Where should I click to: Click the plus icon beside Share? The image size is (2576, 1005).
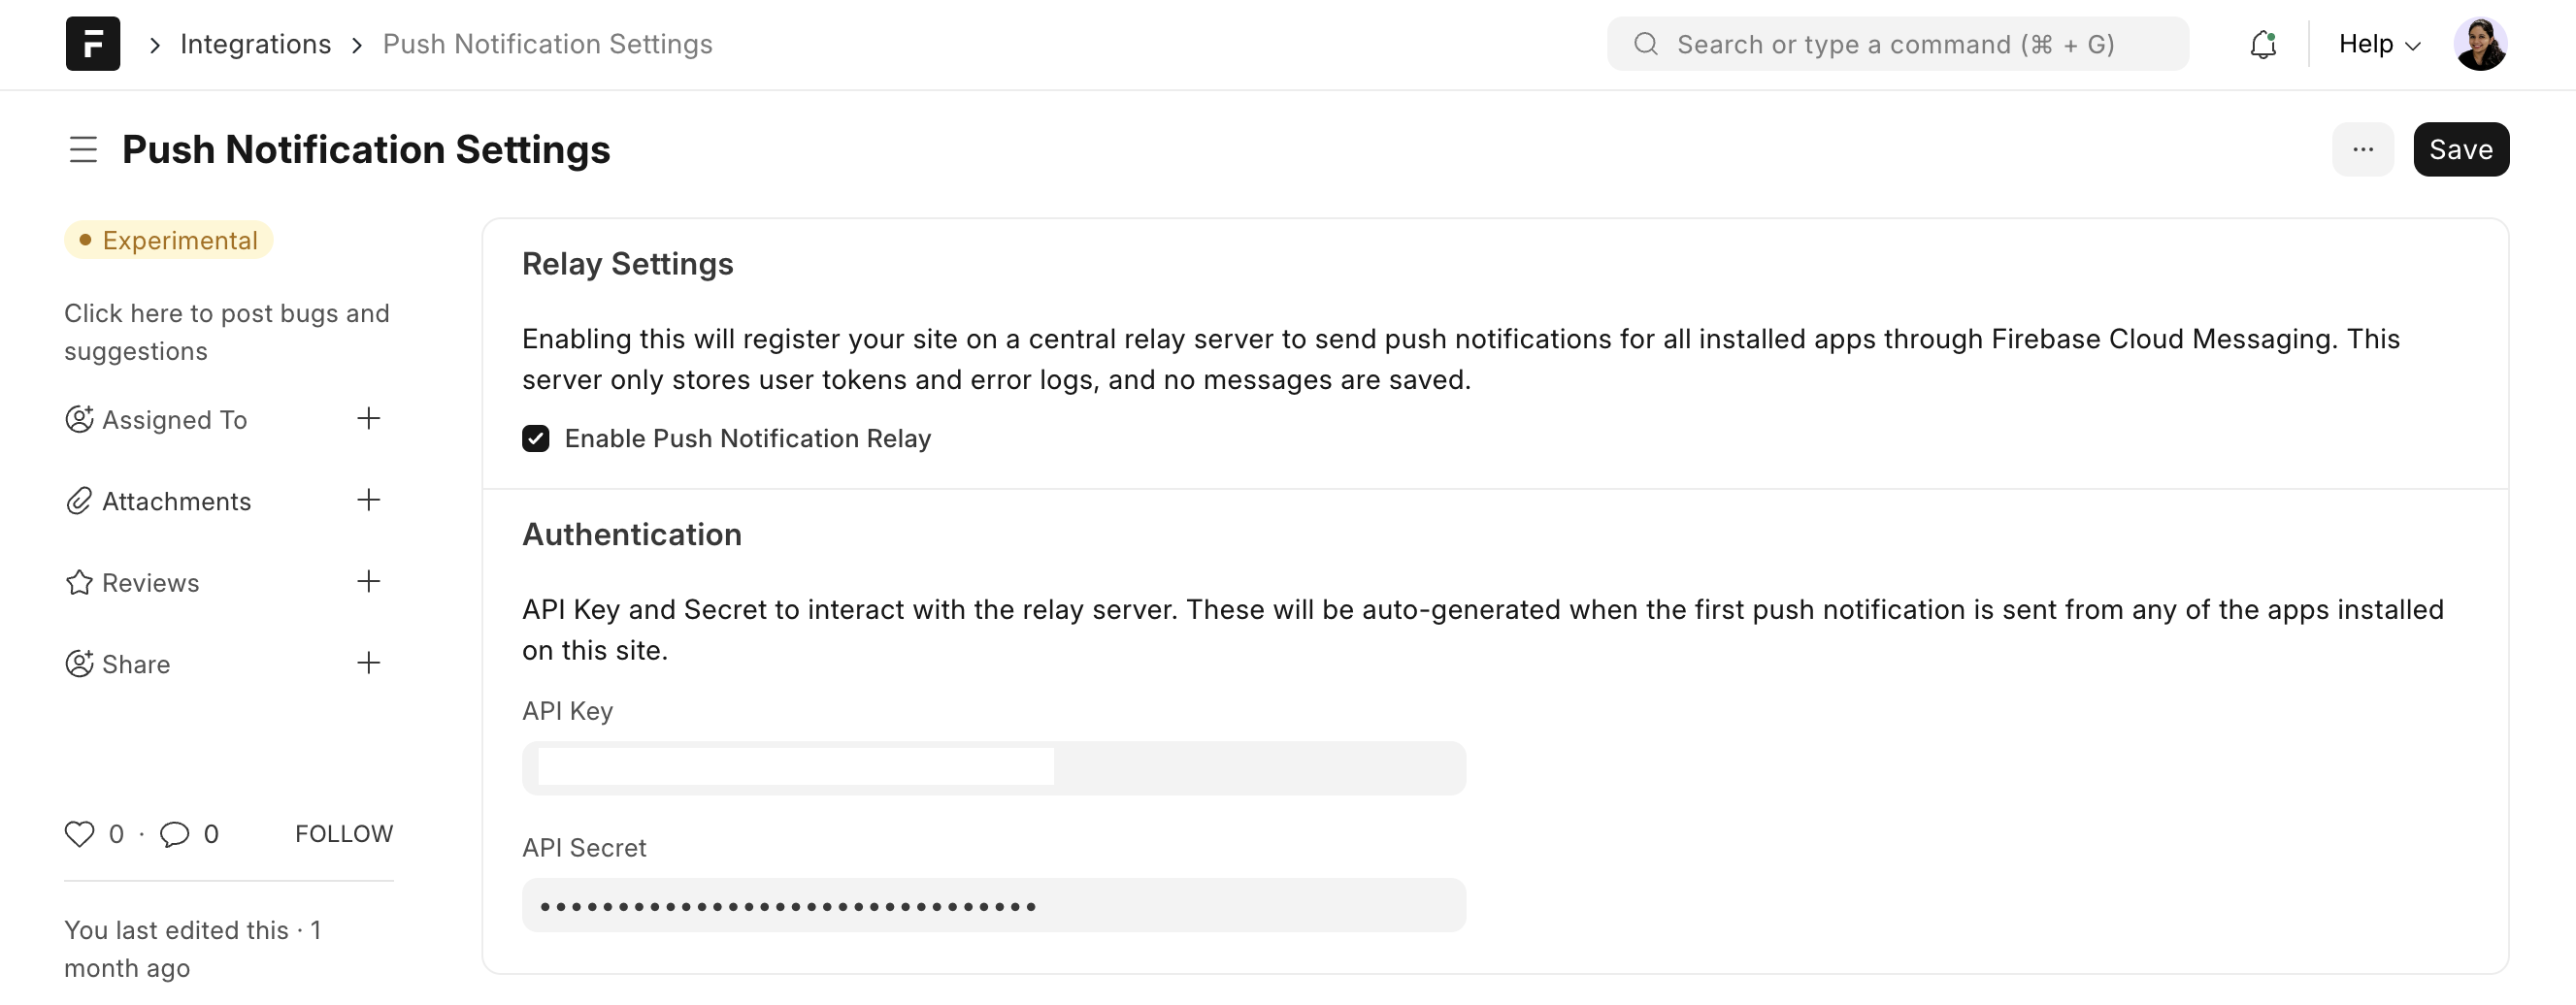(368, 664)
